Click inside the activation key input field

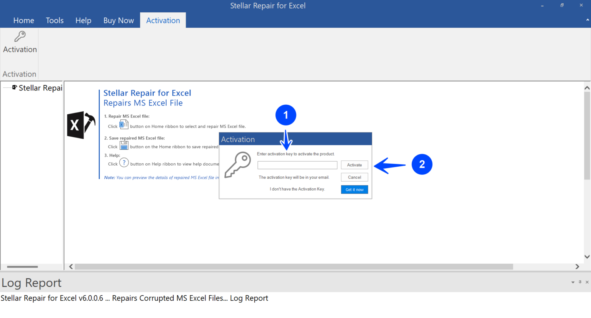297,165
